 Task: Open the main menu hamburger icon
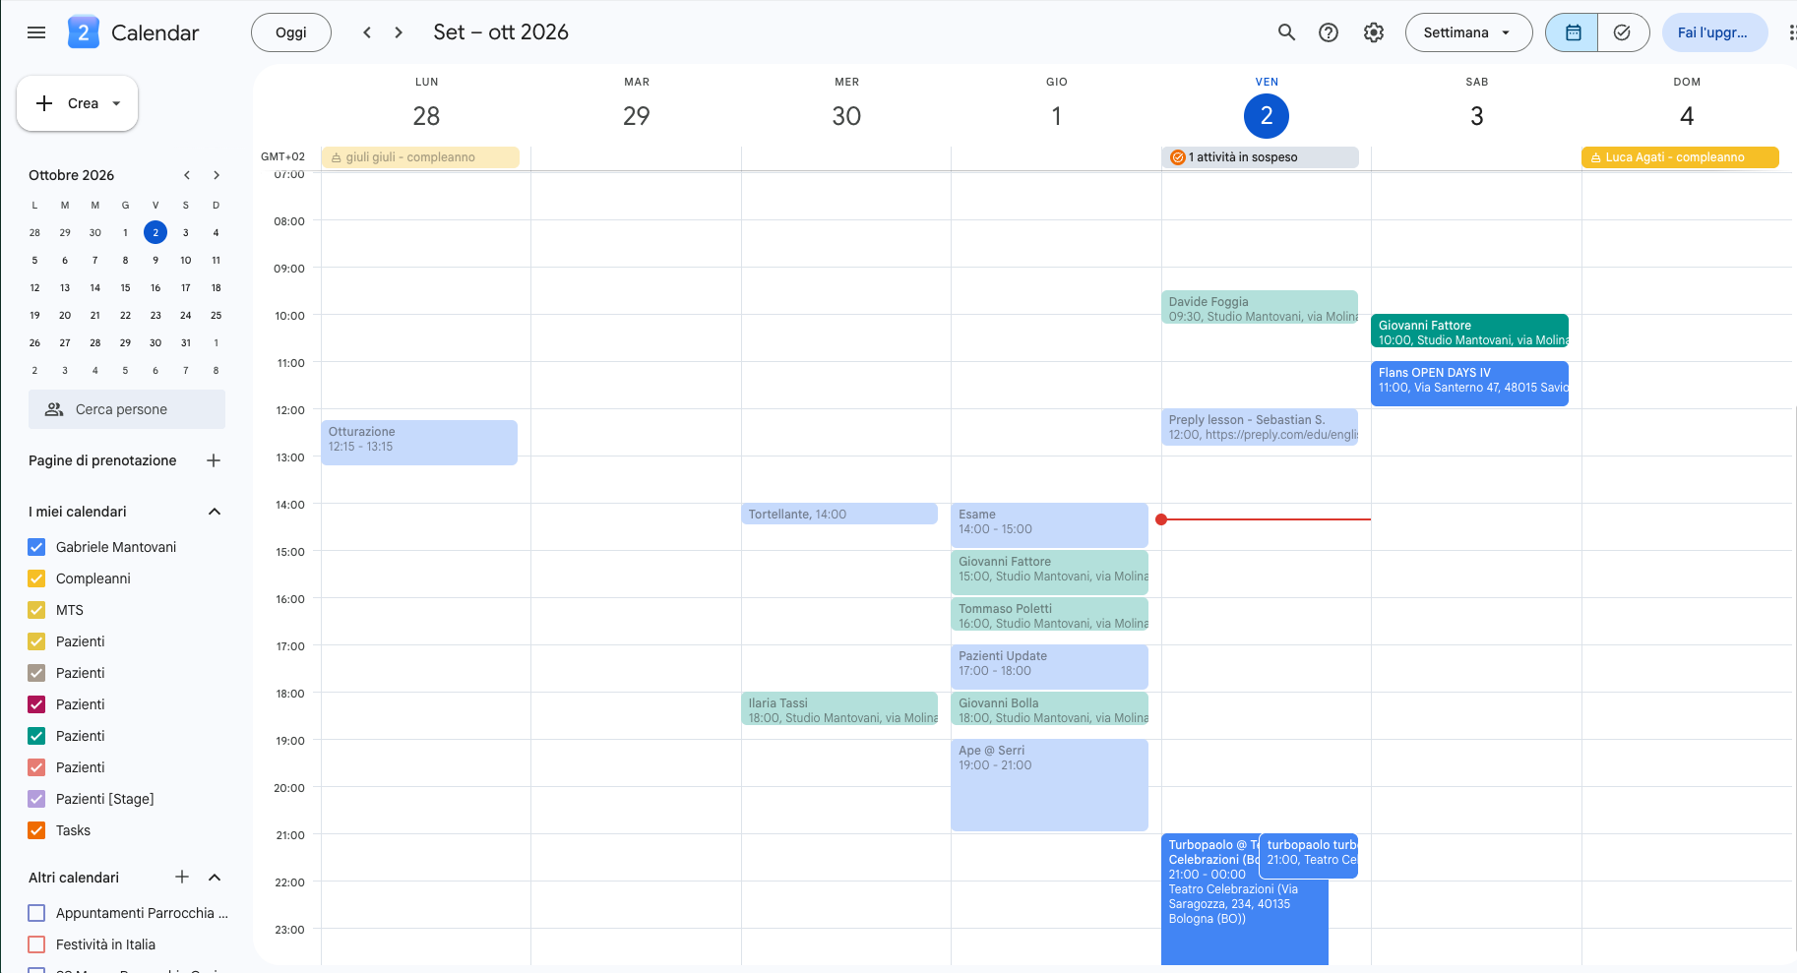(36, 32)
